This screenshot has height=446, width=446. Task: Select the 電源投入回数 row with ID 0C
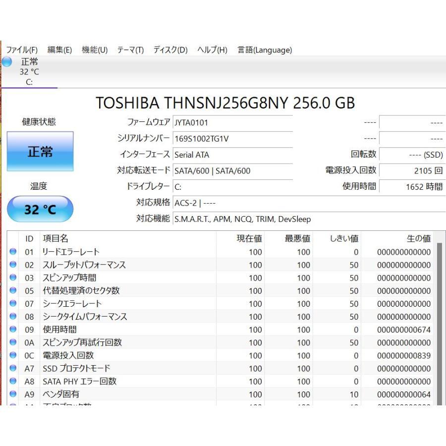click(220, 355)
